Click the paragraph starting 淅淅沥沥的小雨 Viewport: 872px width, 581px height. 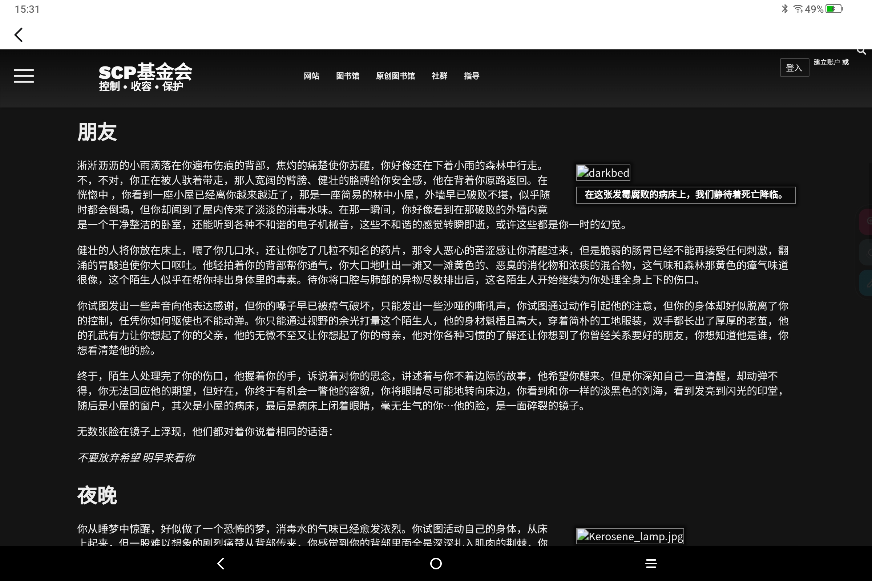point(352,195)
